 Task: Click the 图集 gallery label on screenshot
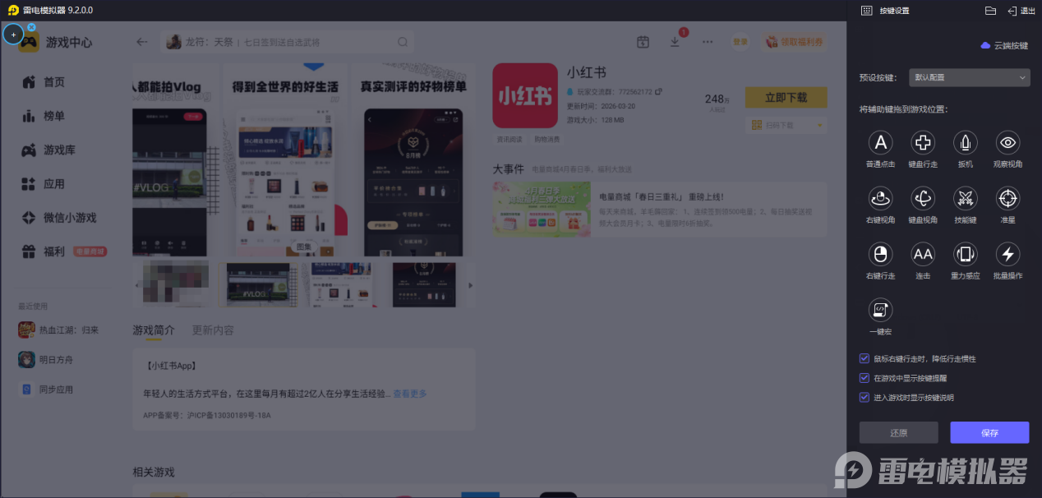click(x=304, y=247)
